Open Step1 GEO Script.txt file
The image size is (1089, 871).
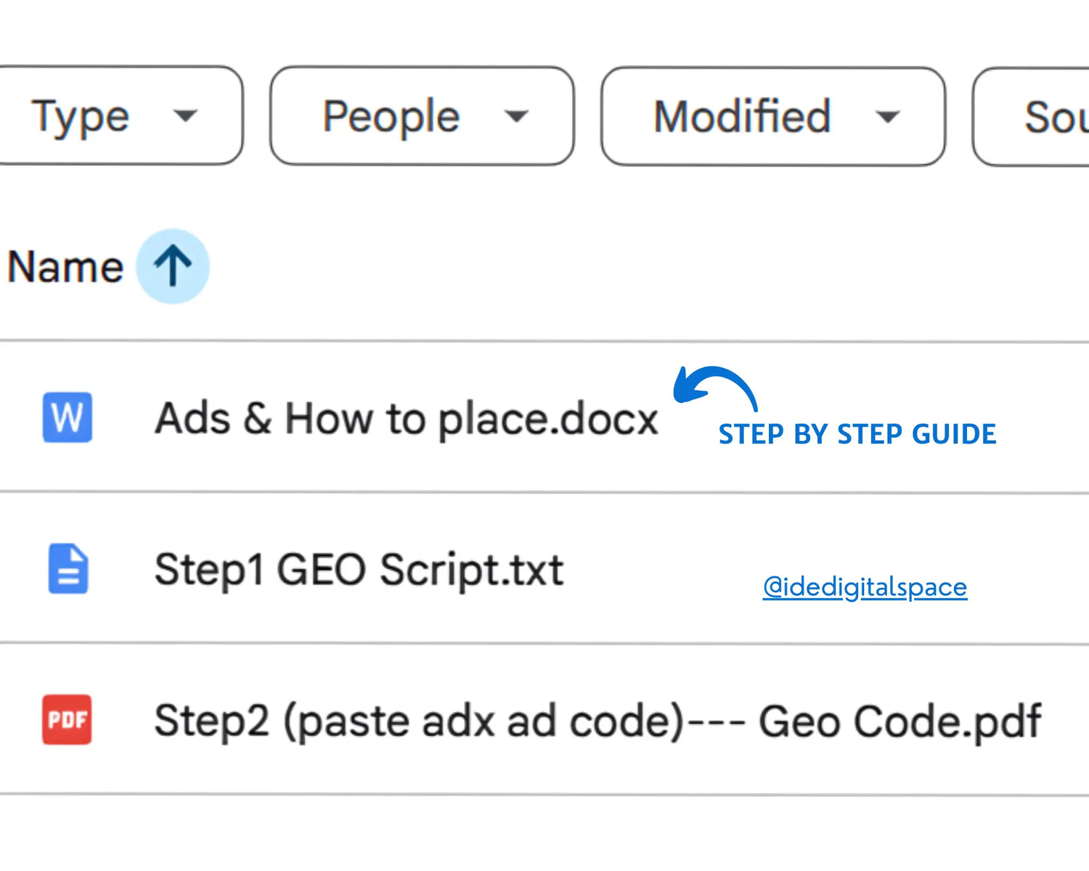pos(359,570)
